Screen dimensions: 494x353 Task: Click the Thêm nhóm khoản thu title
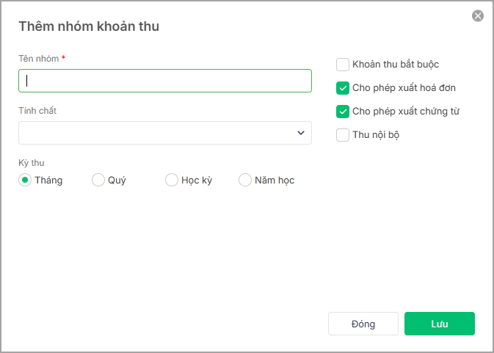pos(89,26)
